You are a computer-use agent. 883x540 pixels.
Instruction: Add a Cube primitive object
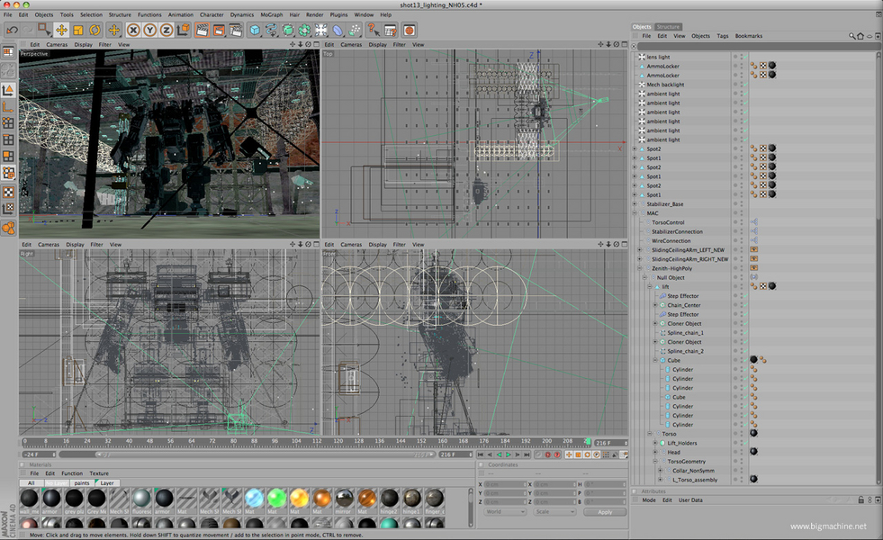coord(256,30)
